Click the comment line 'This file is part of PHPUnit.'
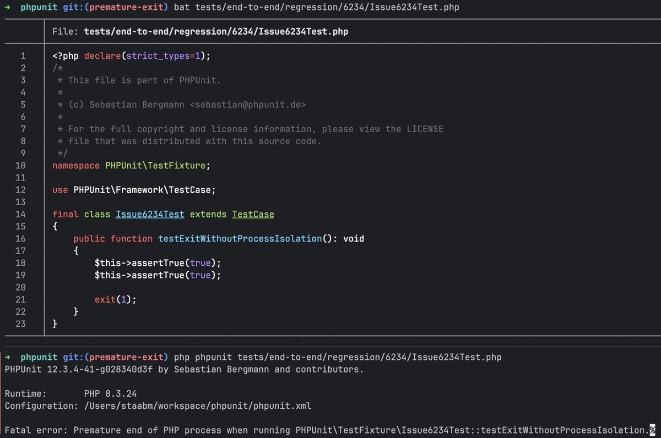661x438 pixels. click(144, 80)
